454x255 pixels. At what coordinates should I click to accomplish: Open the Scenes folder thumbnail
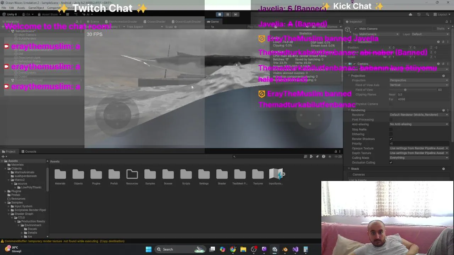[x=168, y=174]
